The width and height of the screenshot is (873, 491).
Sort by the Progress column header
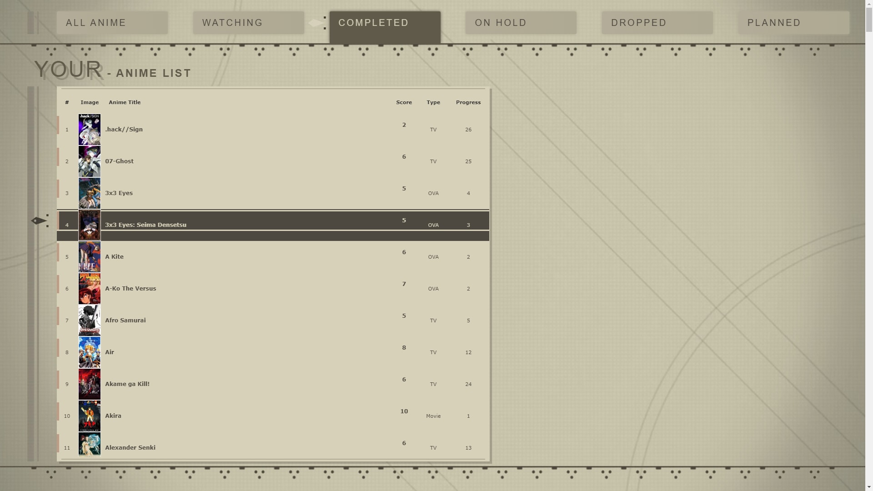coord(468,102)
